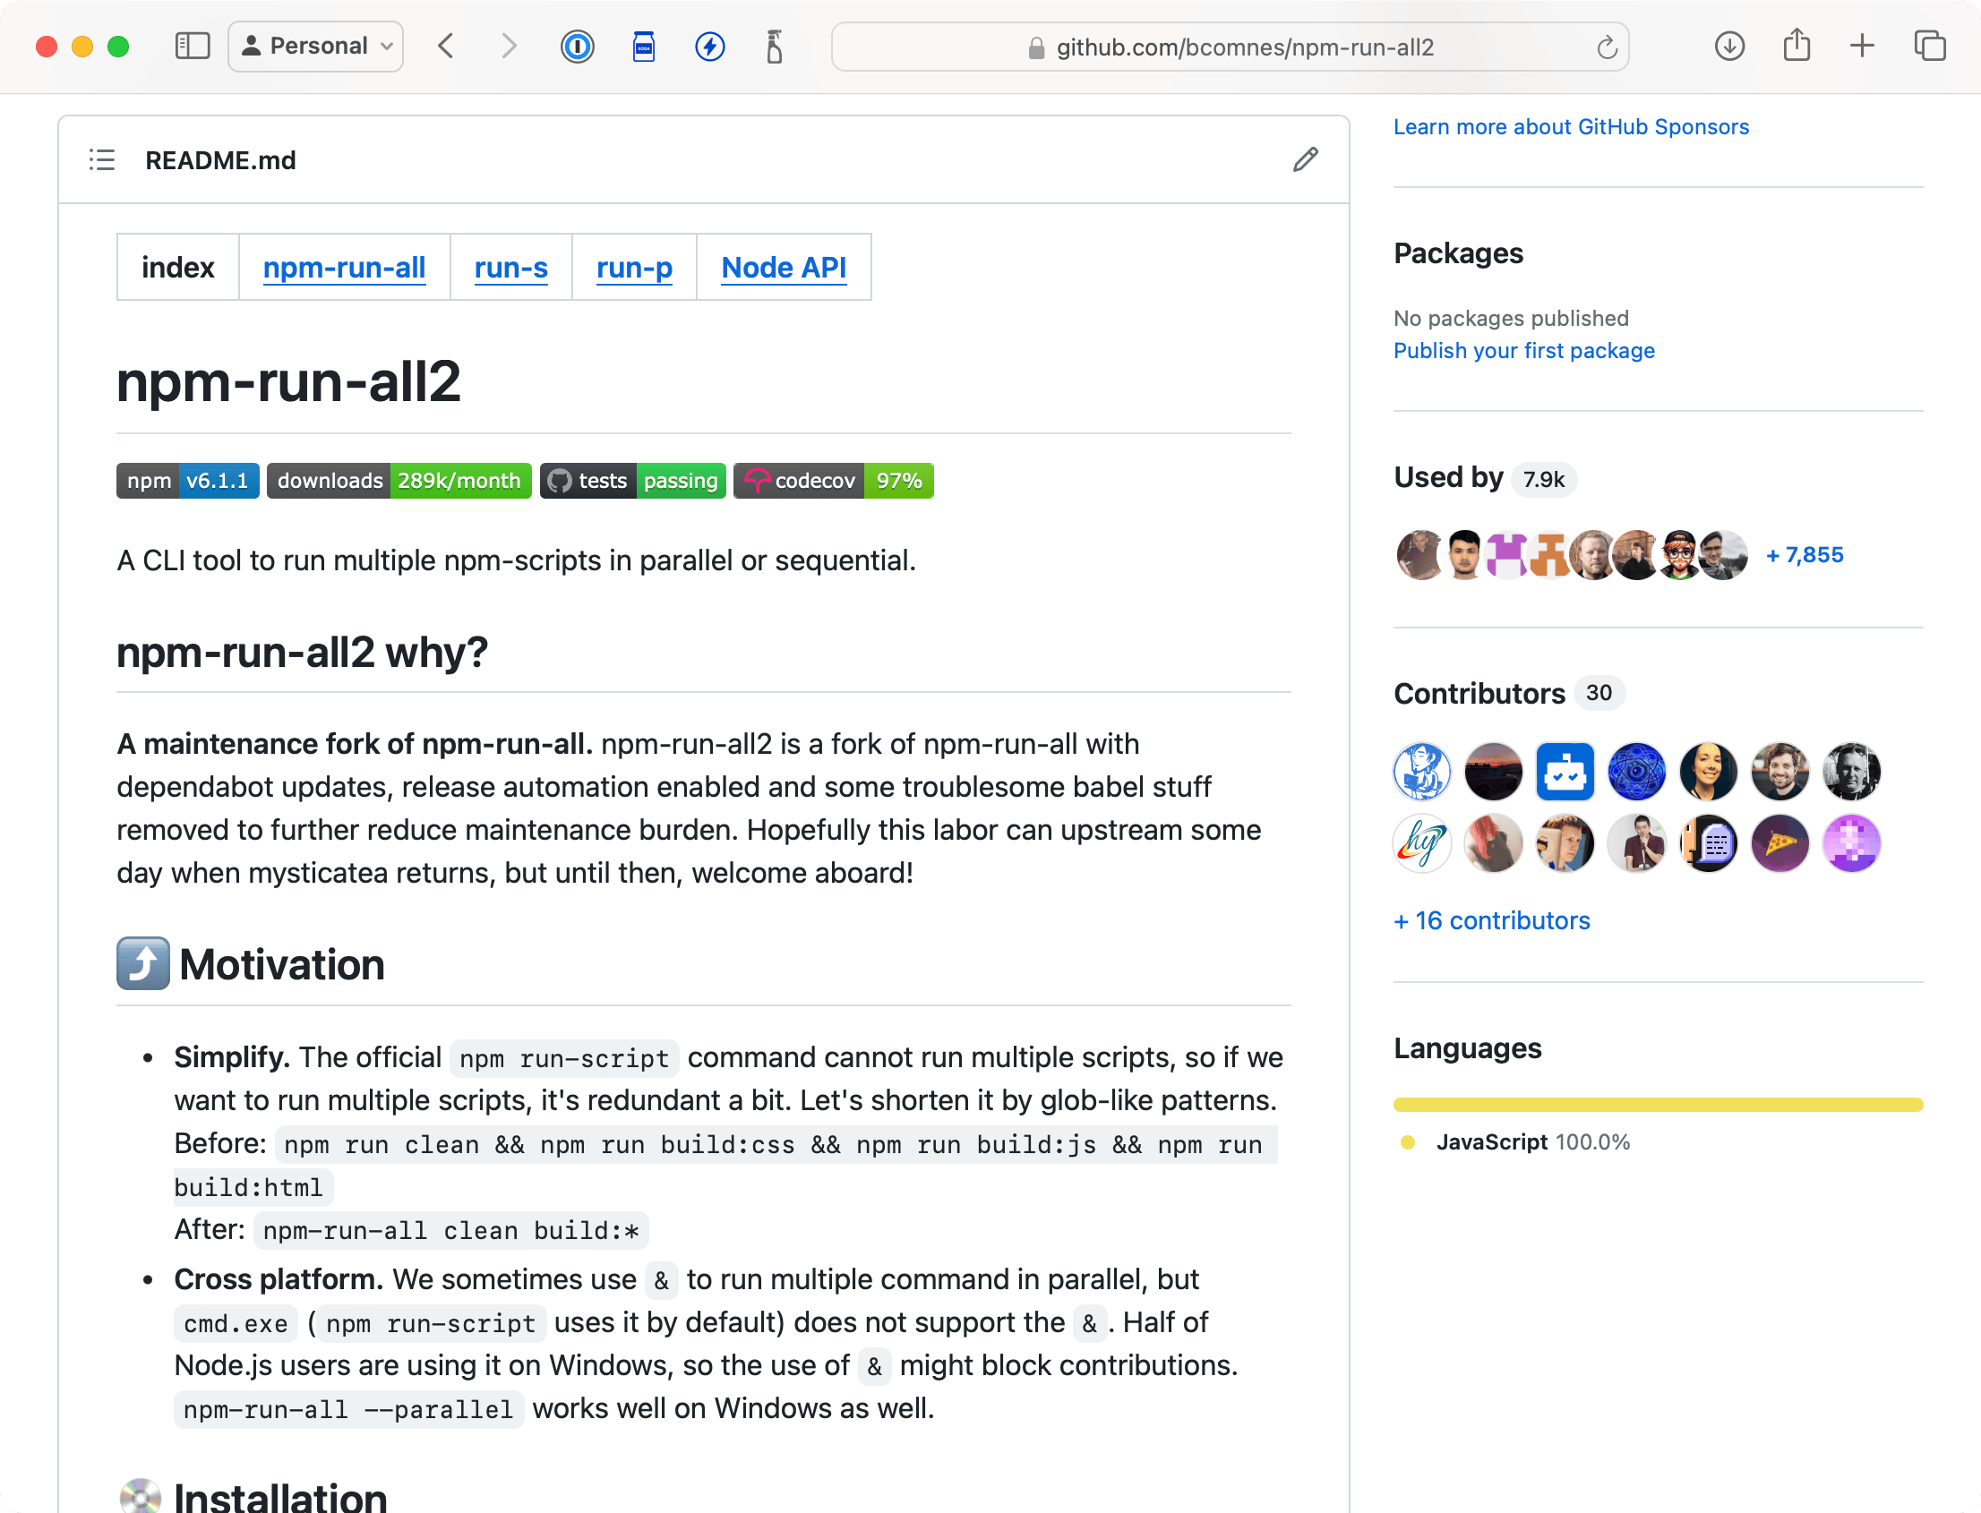
Task: Open the Personal profile dropdown
Action: click(316, 46)
